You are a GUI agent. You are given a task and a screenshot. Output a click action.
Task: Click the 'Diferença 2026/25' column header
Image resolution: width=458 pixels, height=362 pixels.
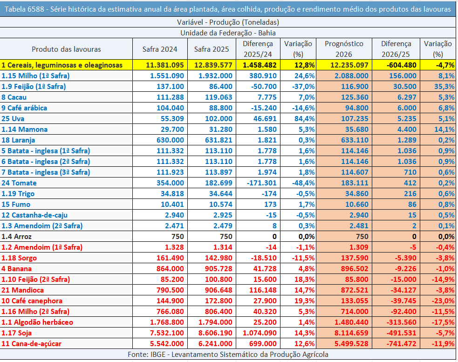(x=396, y=49)
